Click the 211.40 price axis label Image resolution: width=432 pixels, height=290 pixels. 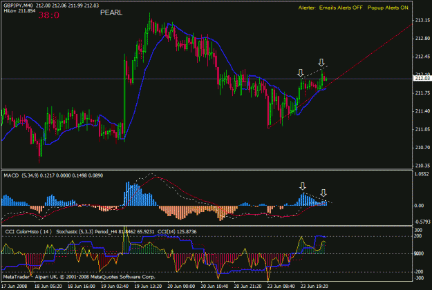click(422, 111)
